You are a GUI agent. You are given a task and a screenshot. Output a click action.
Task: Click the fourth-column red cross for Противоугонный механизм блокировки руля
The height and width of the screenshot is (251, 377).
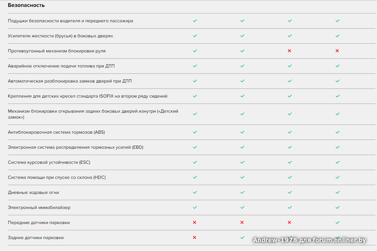(x=337, y=51)
